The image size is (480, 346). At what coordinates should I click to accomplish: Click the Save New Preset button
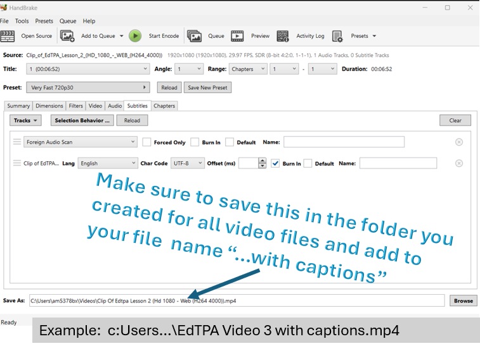point(207,87)
